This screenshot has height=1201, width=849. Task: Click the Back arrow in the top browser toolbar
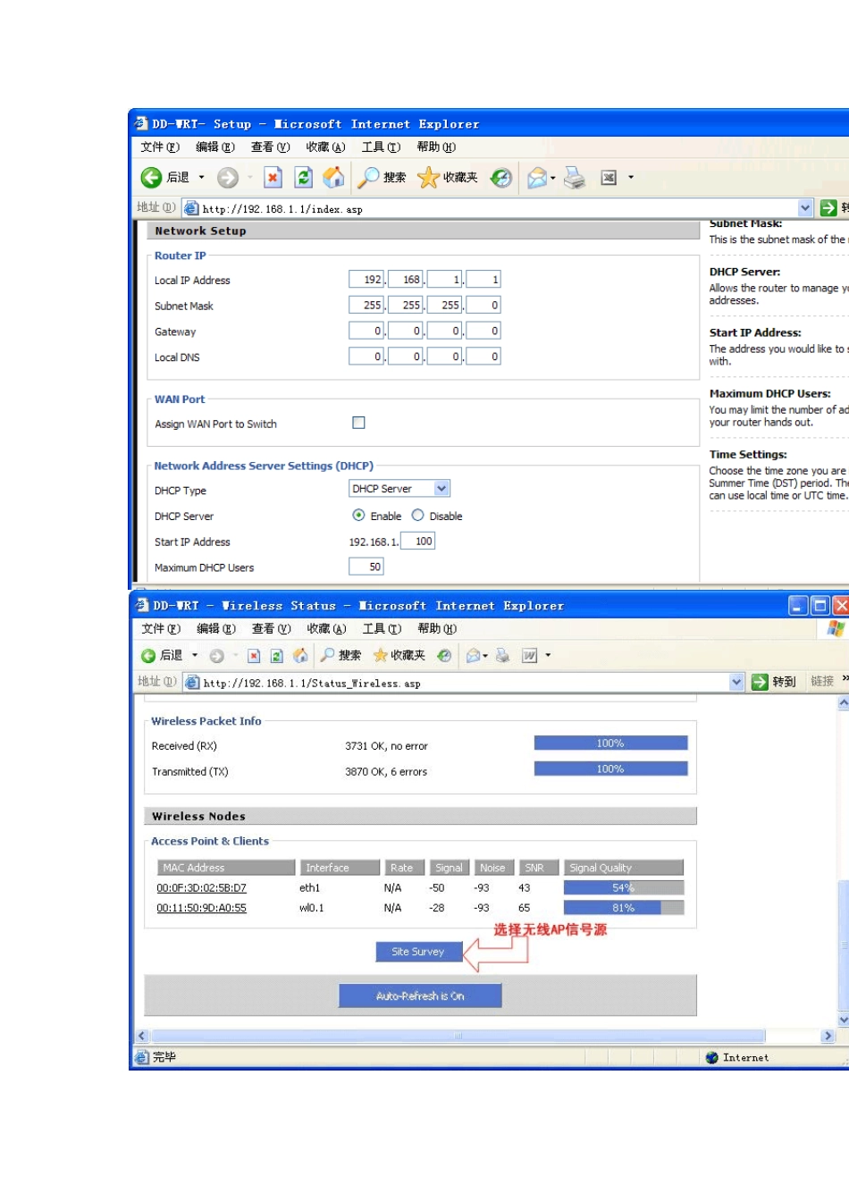point(151,178)
